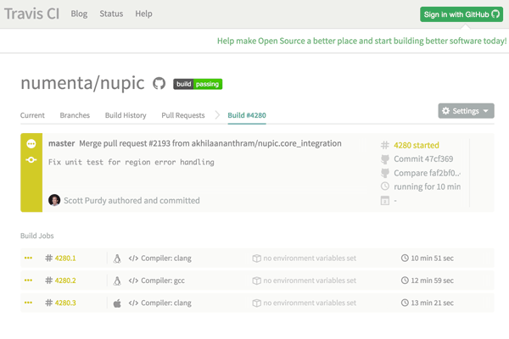Click the commit icon in yellow bar
Image resolution: width=509 pixels, height=339 pixels.
pyautogui.click(x=31, y=159)
